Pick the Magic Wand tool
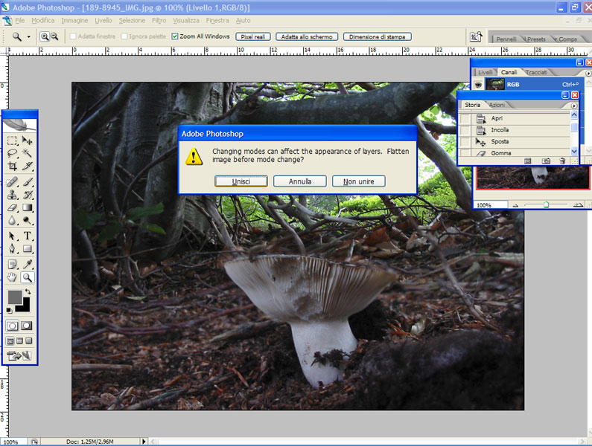592x446 pixels. pyautogui.click(x=28, y=153)
